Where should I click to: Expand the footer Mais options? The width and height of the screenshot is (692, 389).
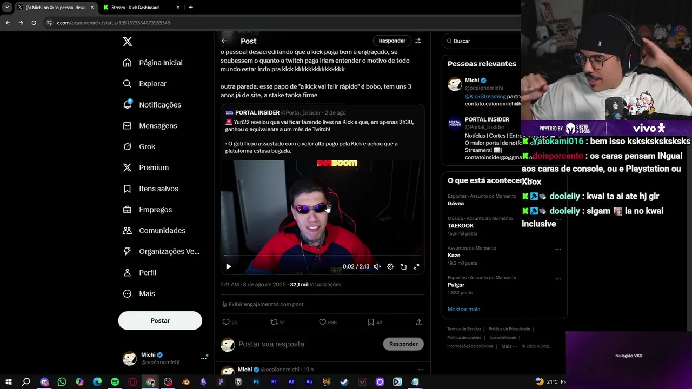click(509, 346)
